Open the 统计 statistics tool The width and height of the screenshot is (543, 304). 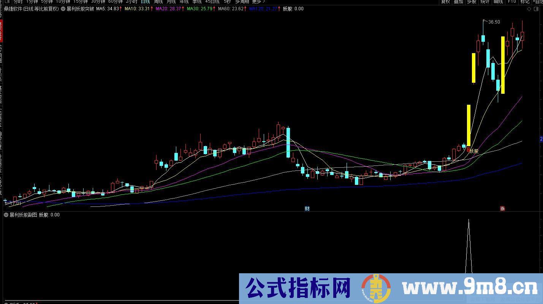click(485, 2)
